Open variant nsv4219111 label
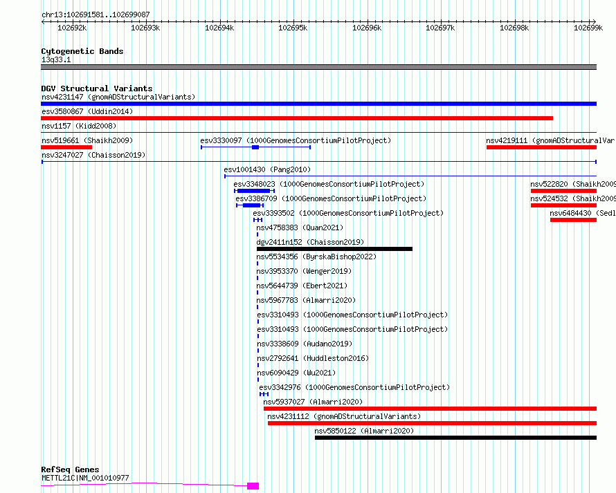Screen dimensions: 616x493 point(551,140)
